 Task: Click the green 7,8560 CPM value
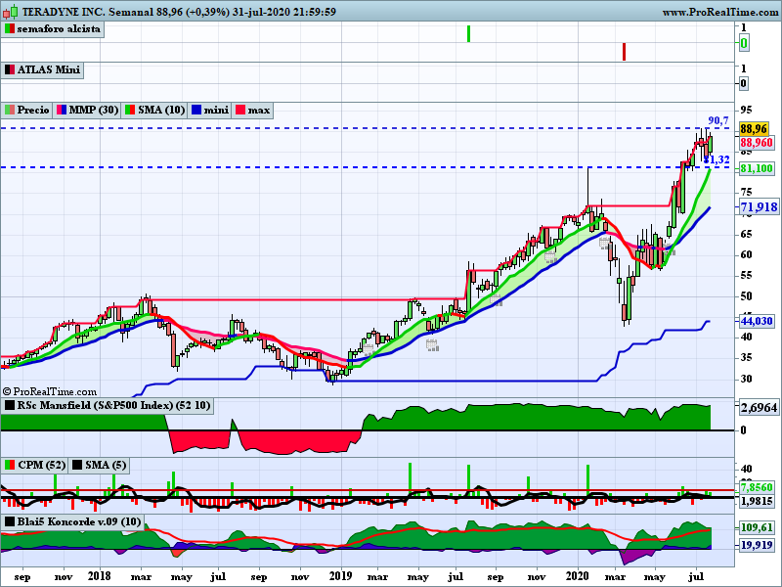757,487
